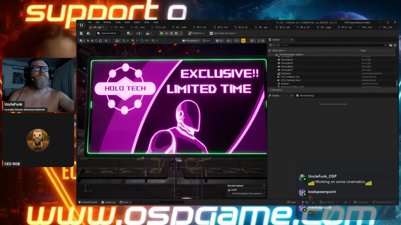Viewport: 401px width, 225px height.
Task: Open the Perspective viewport type dropdown
Action: (191, 41)
